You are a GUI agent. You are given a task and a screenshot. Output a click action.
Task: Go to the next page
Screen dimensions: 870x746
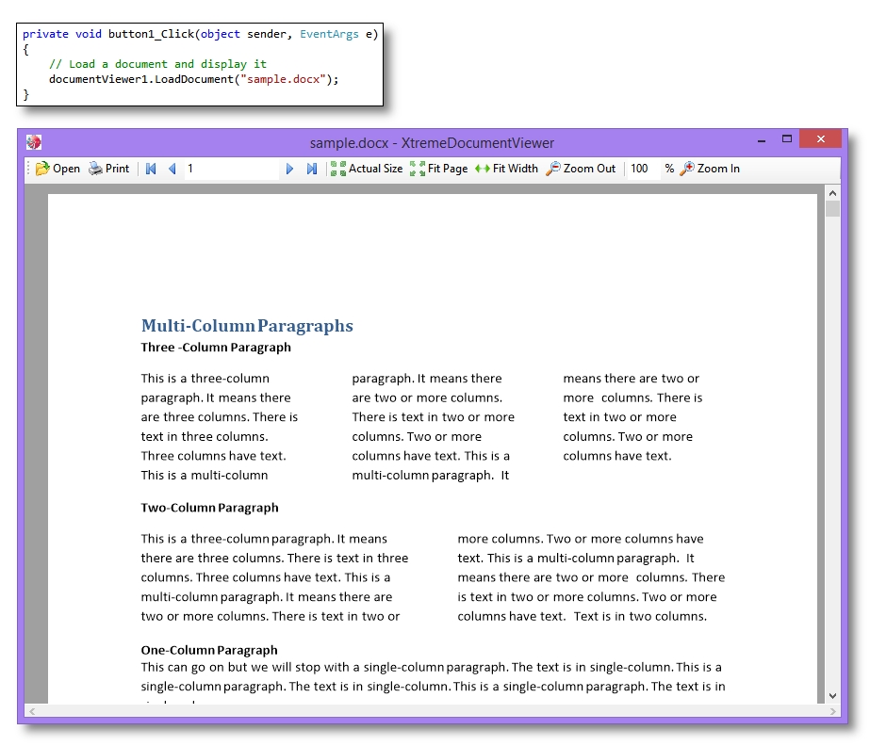289,169
